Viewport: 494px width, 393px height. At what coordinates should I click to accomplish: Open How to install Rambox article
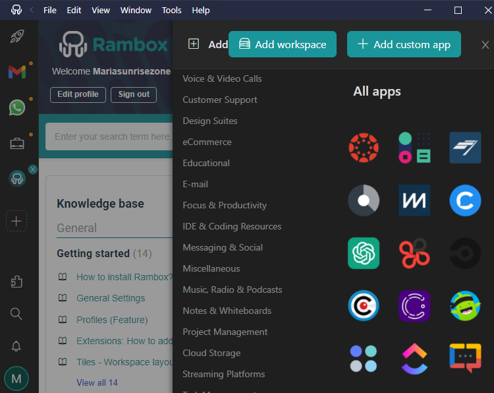coord(124,277)
